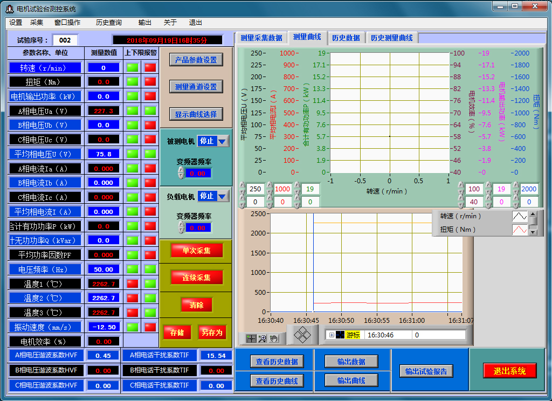This screenshot has height=401, width=552.
Task: Click the plot legend scrollbar thumb
Action: coord(533,221)
